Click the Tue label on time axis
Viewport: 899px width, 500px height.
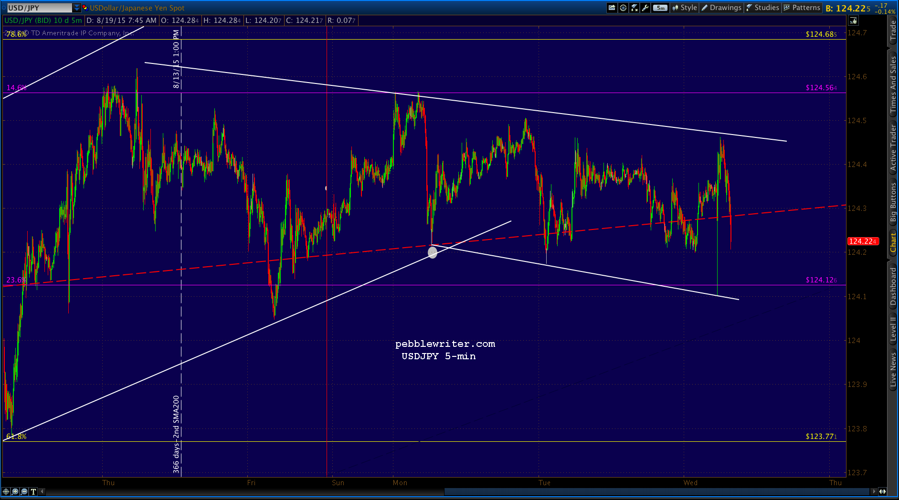click(545, 483)
